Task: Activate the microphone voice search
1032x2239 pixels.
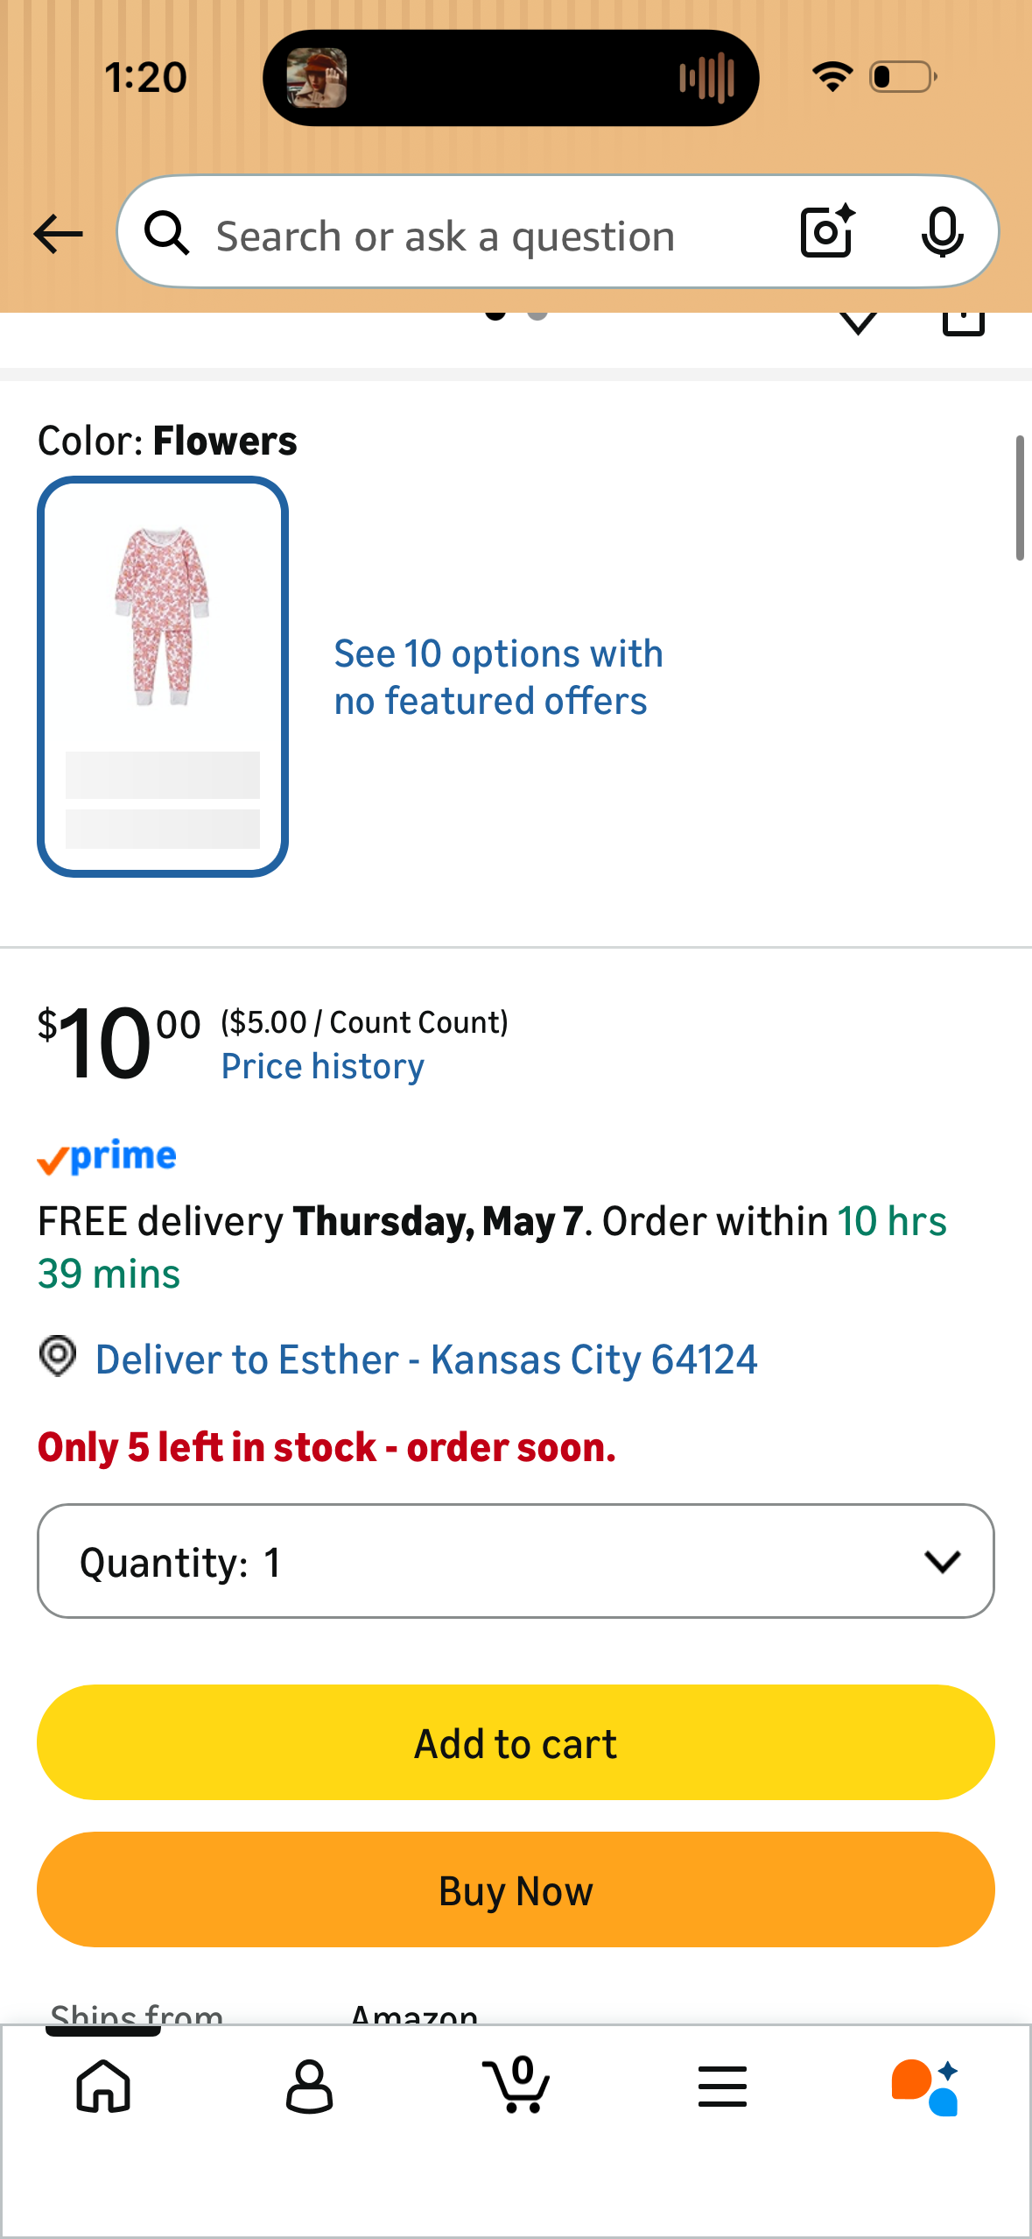Action: click(942, 233)
